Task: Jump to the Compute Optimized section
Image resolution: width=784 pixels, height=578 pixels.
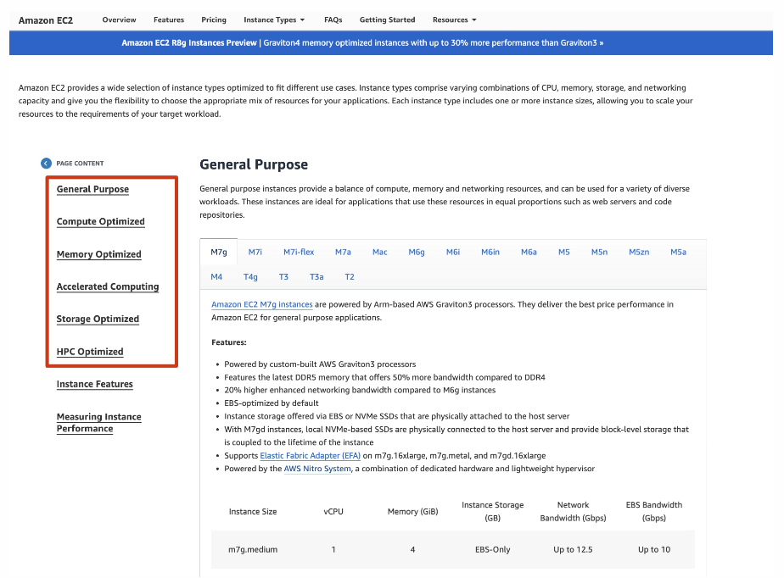Action: 100,221
